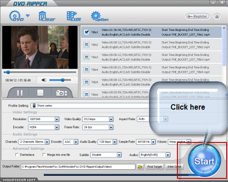228x182 pixels.
Task: Expand the audio Encoder AAC dropdown
Action: pos(76,142)
